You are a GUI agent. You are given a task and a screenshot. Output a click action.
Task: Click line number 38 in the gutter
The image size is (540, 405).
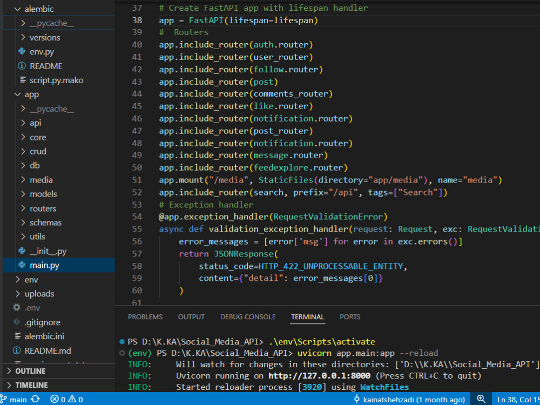point(137,21)
